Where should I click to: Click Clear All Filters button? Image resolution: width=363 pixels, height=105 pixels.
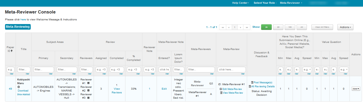(322, 27)
